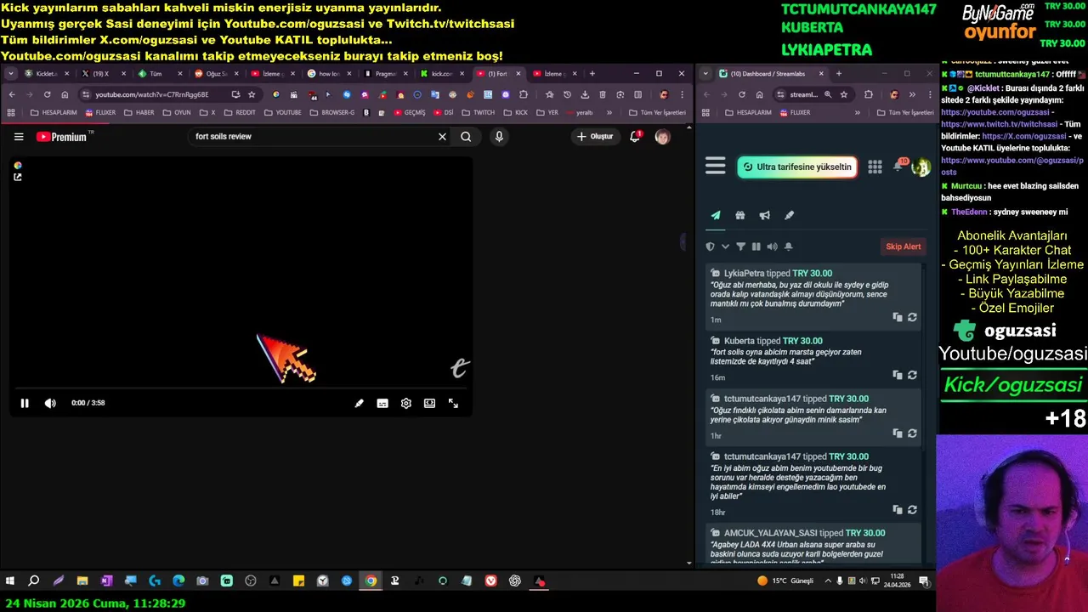
Task: Open taskbar clock showing 11:28
Action: coord(898,581)
